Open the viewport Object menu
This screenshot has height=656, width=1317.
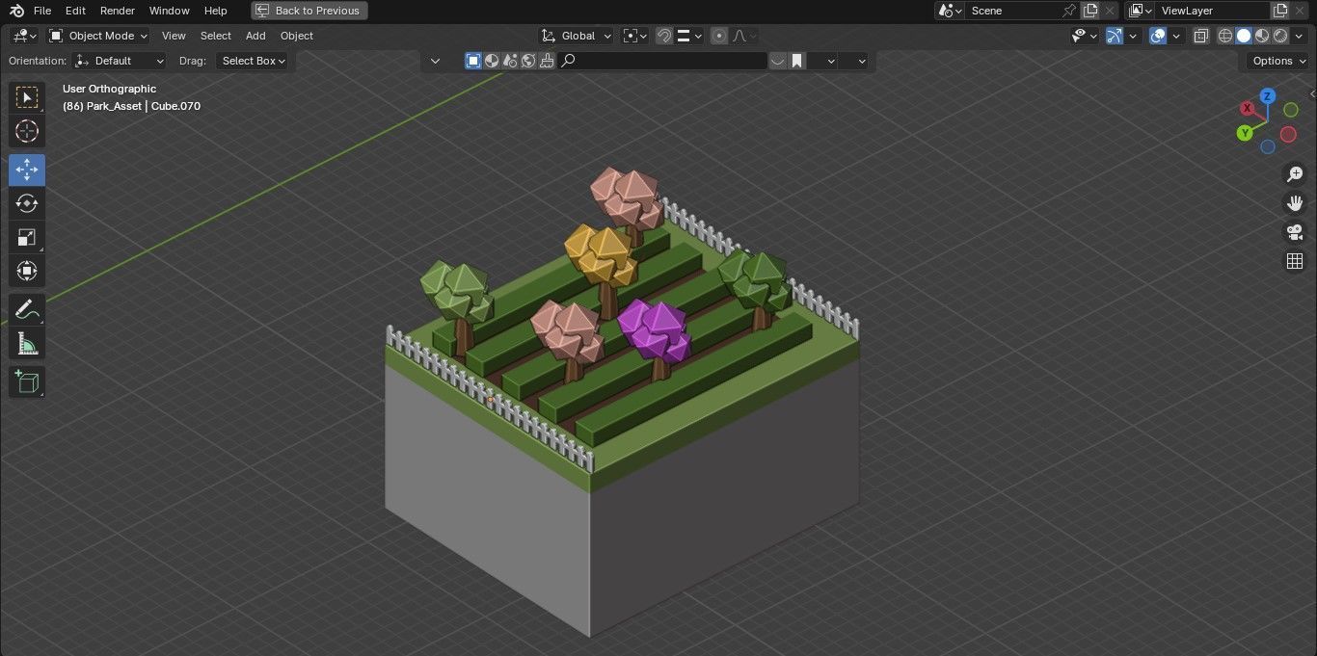click(297, 36)
